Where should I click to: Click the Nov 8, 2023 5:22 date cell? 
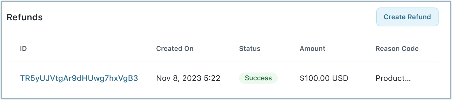click(188, 78)
